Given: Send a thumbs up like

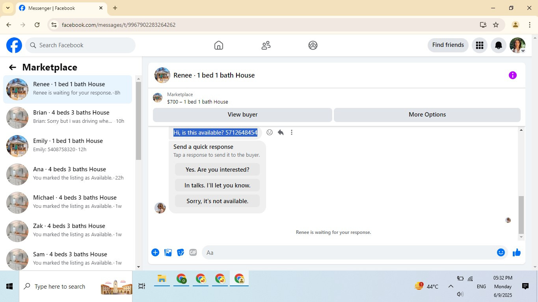Looking at the screenshot, I should pyautogui.click(x=517, y=252).
